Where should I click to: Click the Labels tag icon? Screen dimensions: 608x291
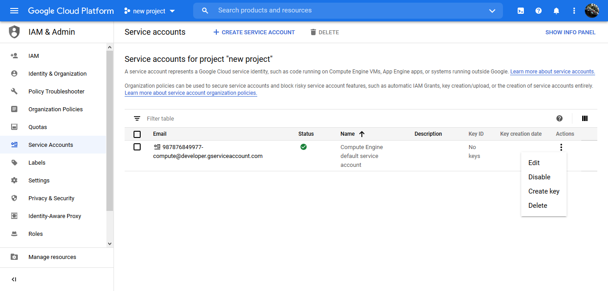pos(14,162)
